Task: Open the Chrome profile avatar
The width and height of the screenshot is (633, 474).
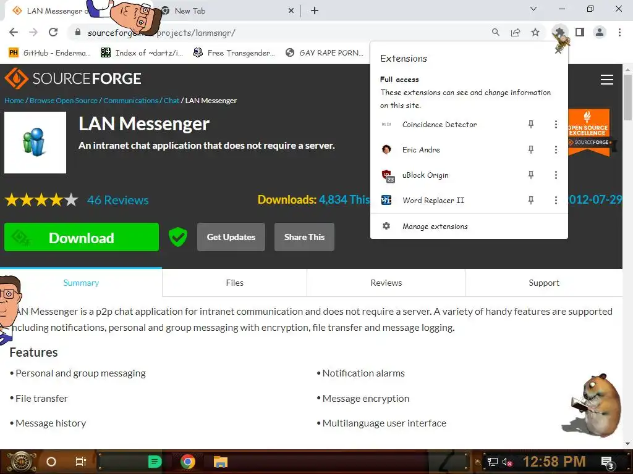Action: pos(600,32)
